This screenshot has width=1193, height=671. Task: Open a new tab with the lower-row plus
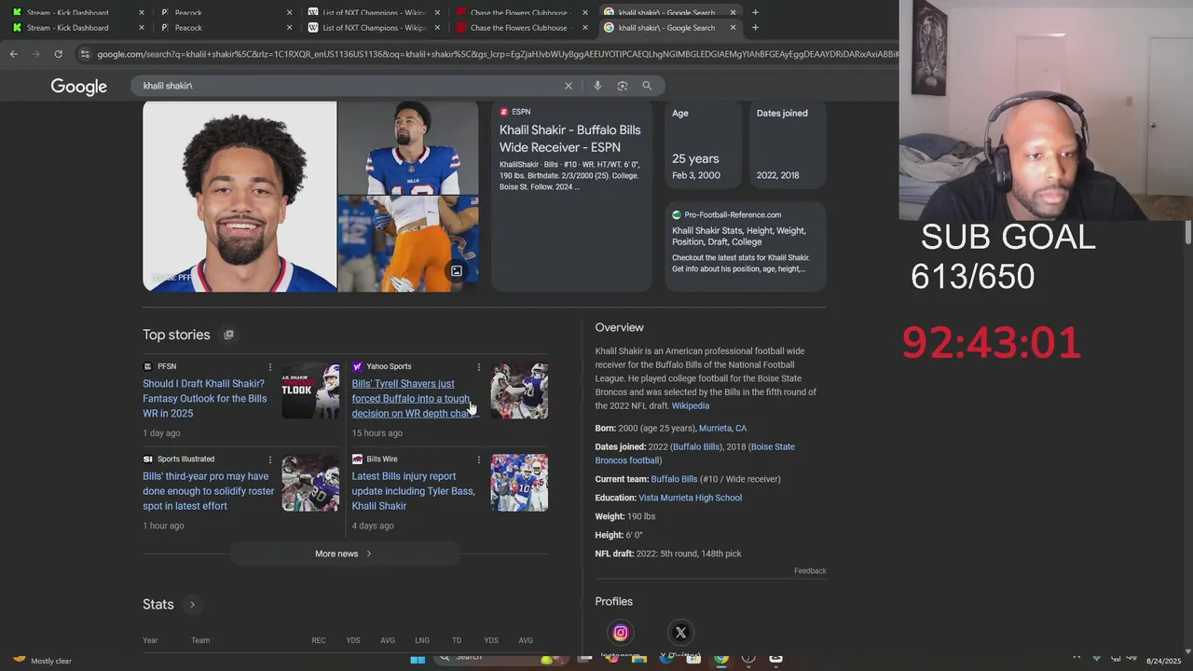(756, 28)
